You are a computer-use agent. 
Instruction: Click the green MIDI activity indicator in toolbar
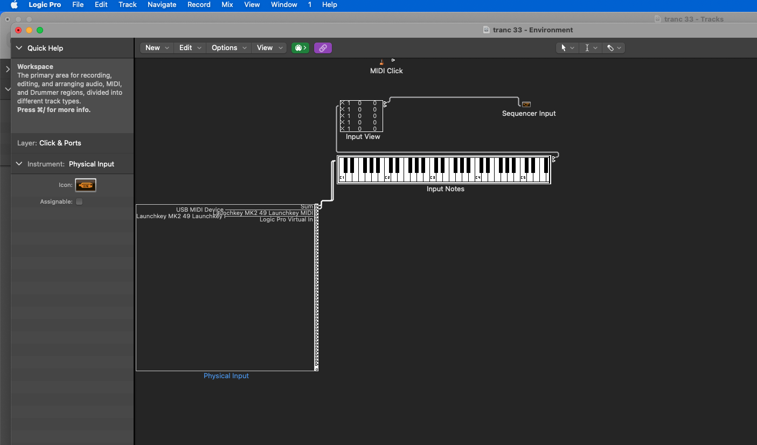[x=300, y=47]
